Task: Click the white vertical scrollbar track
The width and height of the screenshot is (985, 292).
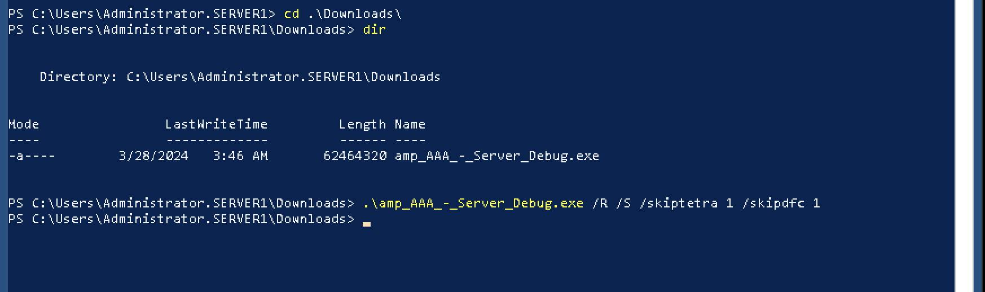Action: point(964,146)
